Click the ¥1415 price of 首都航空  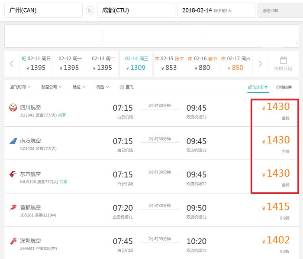[x=276, y=207]
